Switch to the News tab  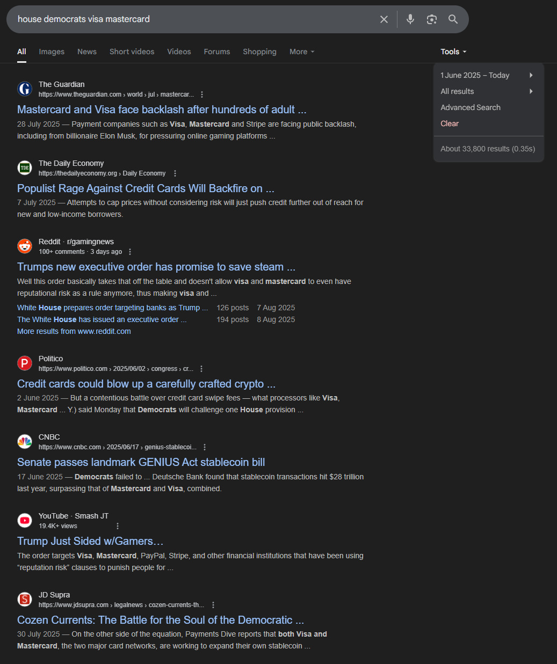point(87,52)
